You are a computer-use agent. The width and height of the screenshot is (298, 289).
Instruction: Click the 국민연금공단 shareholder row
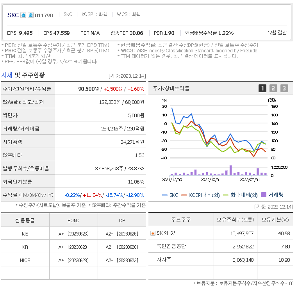[x=221, y=246]
